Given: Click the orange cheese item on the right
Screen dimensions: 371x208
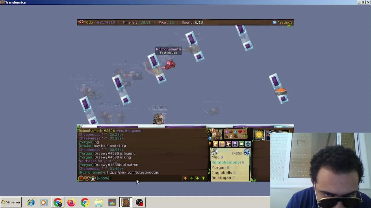Looking at the screenshot, I should point(281,92).
